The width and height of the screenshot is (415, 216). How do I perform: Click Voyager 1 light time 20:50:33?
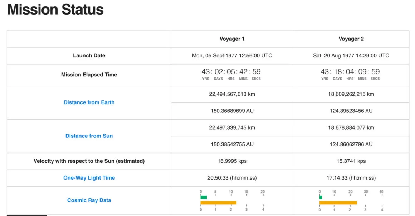[232, 178]
